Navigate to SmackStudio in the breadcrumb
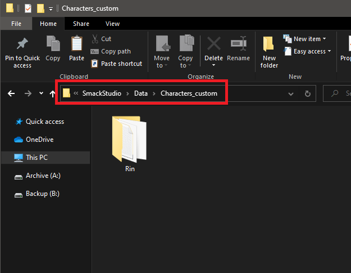 point(102,93)
